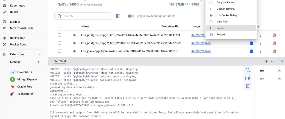Launch the Mongo Express extension
The height and width of the screenshot is (119, 285).
[27, 79]
